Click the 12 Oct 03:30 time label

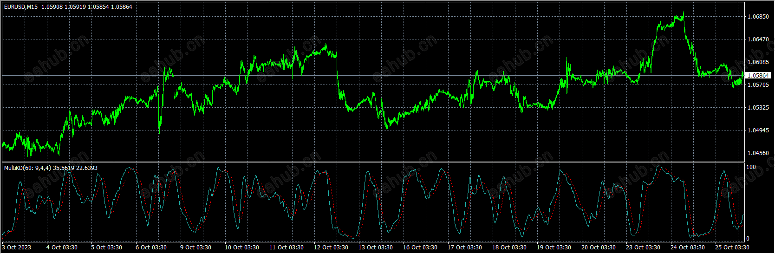[331, 247]
